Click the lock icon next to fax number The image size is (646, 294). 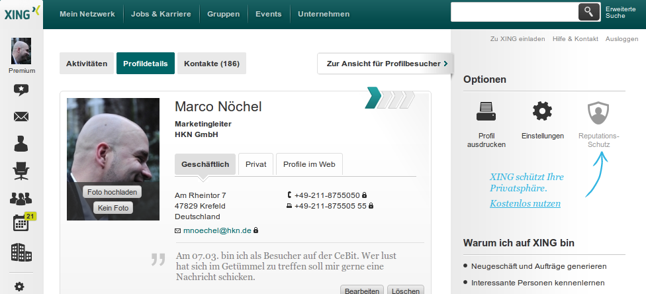point(371,206)
